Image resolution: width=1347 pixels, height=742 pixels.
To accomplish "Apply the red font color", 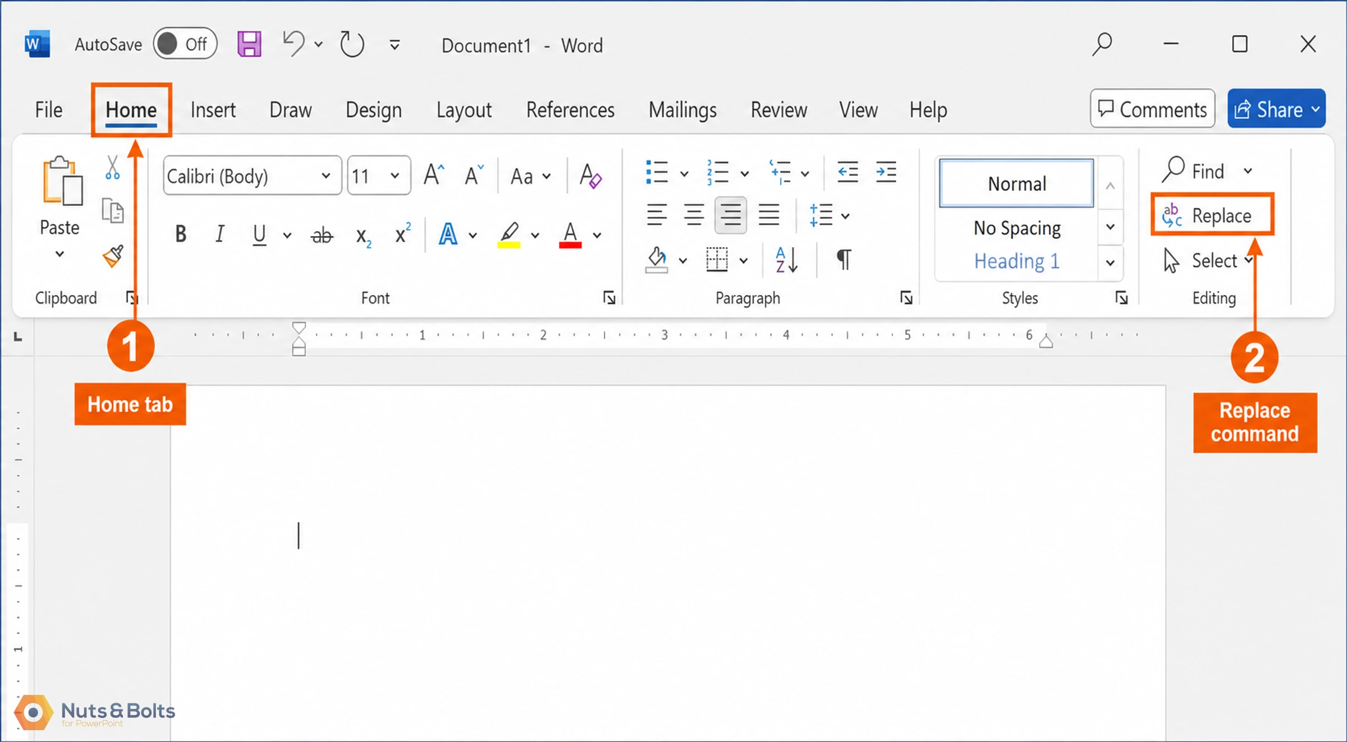I will 570,235.
